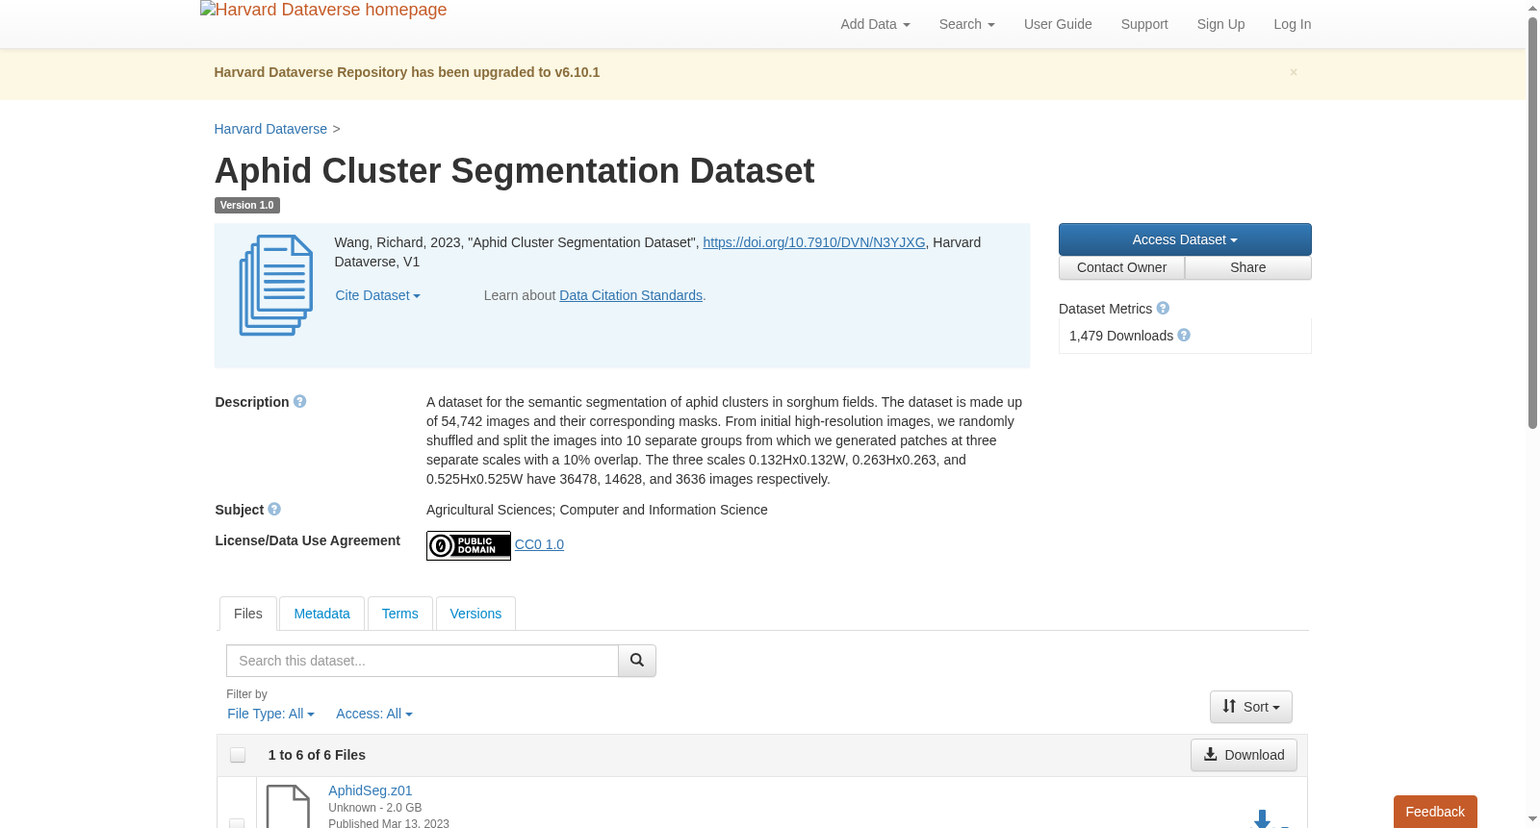Open the dataset DOI link

pos(814,242)
